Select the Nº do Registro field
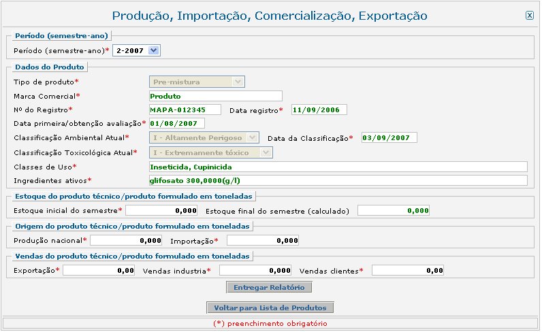This screenshot has width=542, height=332. 185,110
